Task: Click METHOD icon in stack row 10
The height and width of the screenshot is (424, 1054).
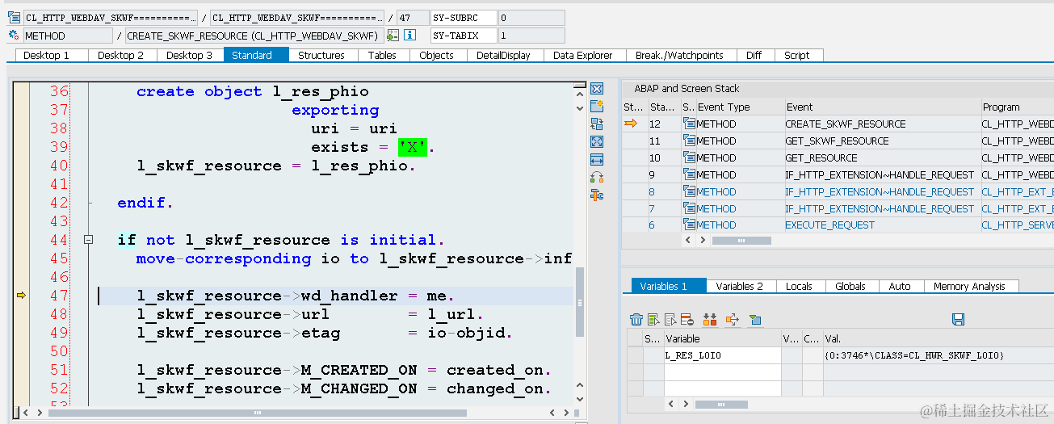Action: (689, 157)
